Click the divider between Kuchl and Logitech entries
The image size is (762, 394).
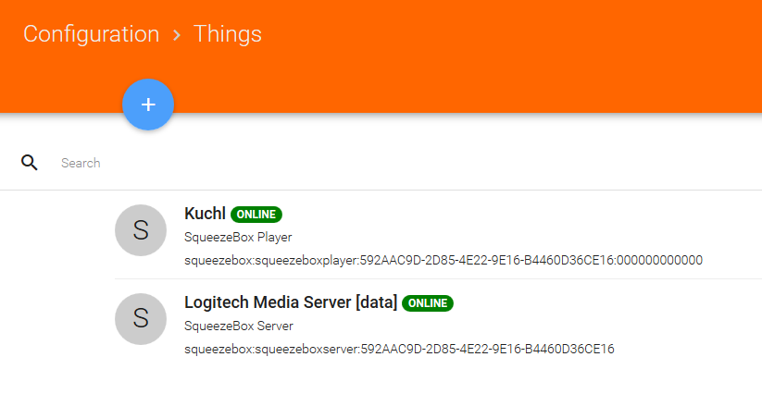tap(438, 279)
